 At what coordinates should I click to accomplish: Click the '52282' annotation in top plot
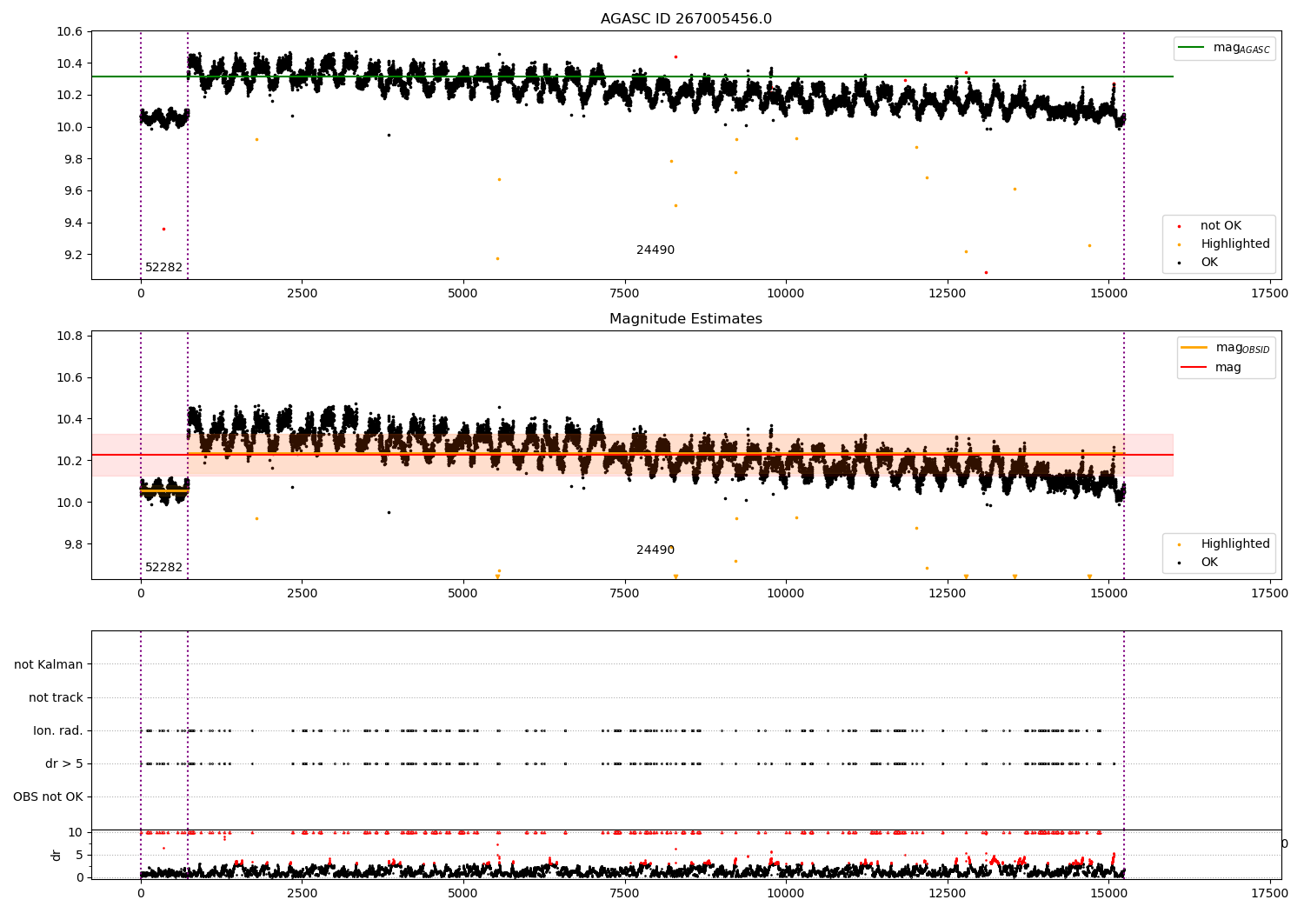click(163, 267)
